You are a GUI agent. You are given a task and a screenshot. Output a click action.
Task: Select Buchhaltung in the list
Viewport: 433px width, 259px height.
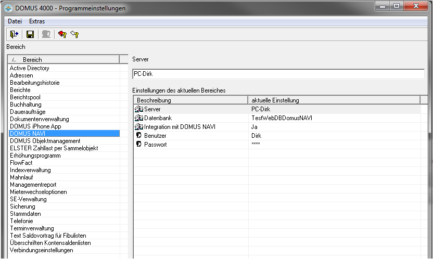pyautogui.click(x=65, y=105)
